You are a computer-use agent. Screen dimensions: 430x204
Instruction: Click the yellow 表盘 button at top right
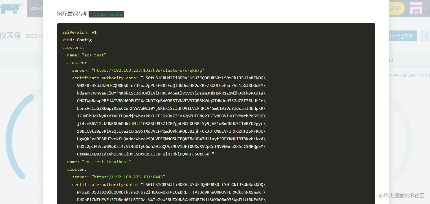(397, 8)
